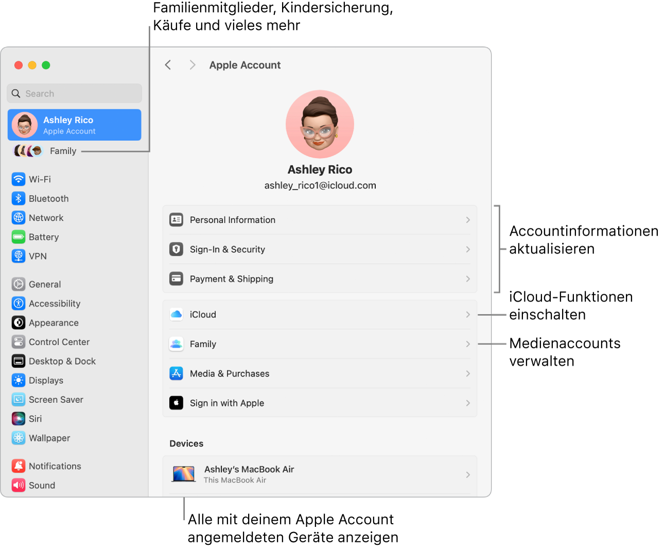Viewport: 664px width, 549px height.
Task: Open the Wallpaper flower icon
Action: click(19, 438)
